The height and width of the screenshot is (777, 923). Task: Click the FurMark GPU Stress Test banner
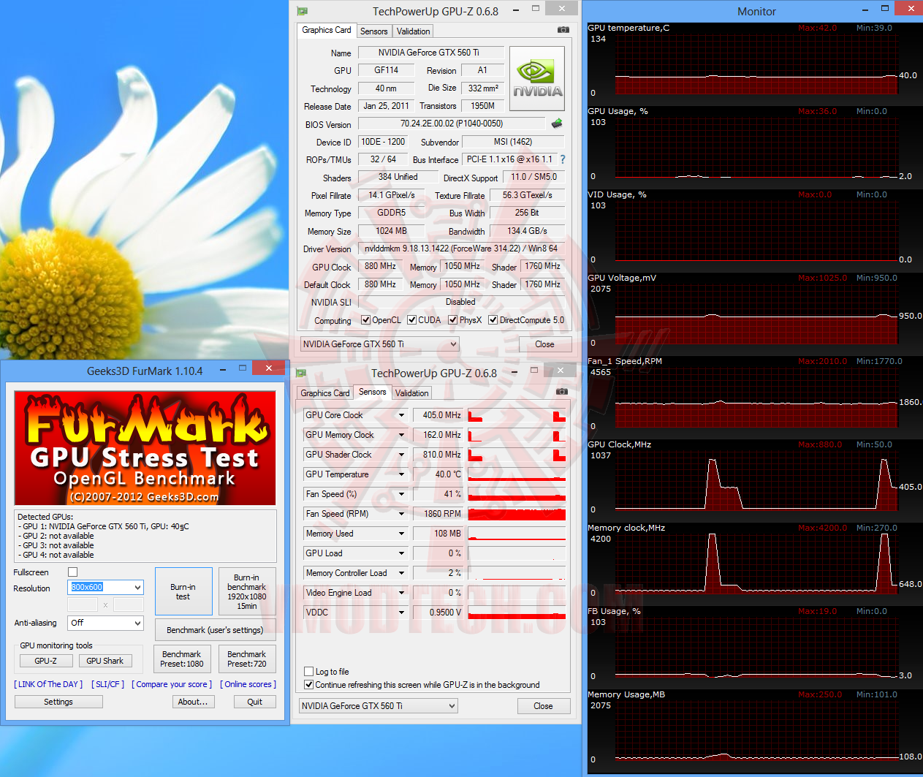coord(145,447)
